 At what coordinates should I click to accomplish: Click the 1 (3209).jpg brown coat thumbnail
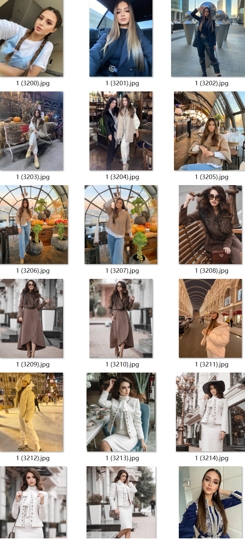pyautogui.click(x=31, y=318)
